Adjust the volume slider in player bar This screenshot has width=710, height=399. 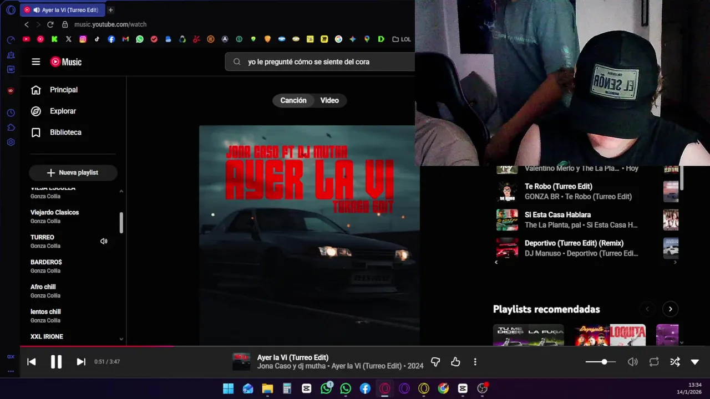point(601,362)
